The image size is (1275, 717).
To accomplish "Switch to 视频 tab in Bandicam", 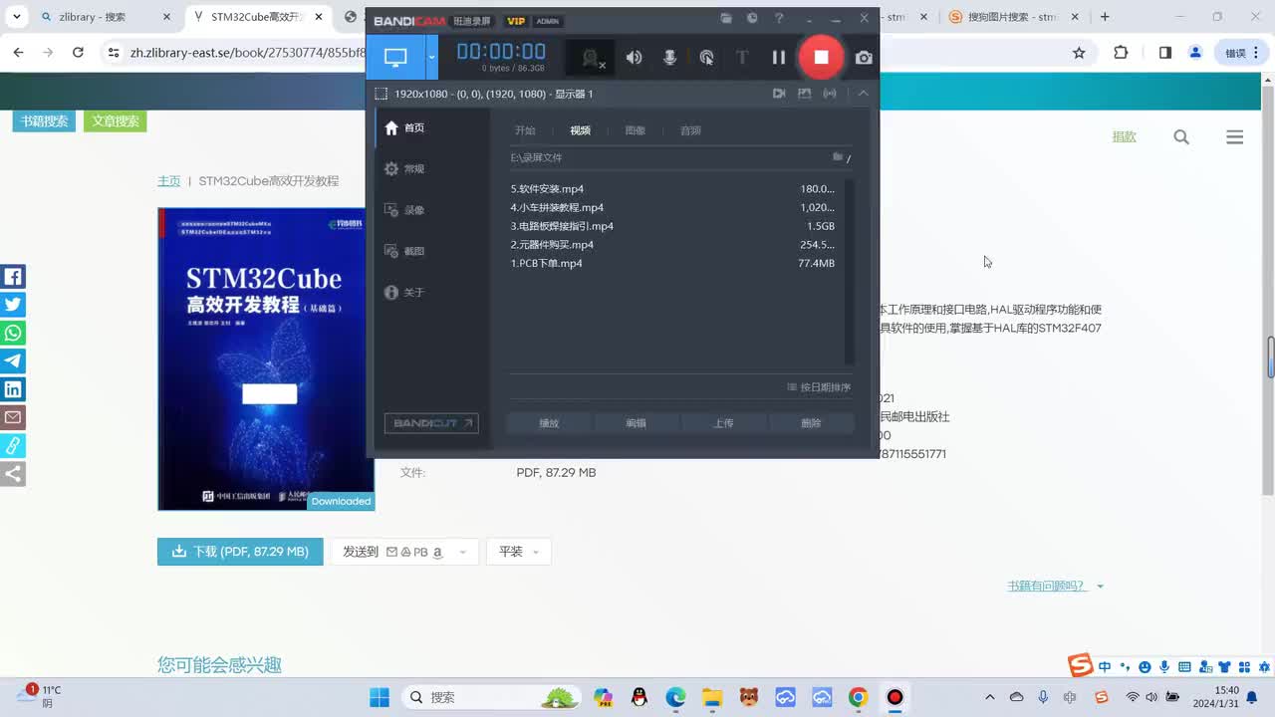I will (x=581, y=130).
